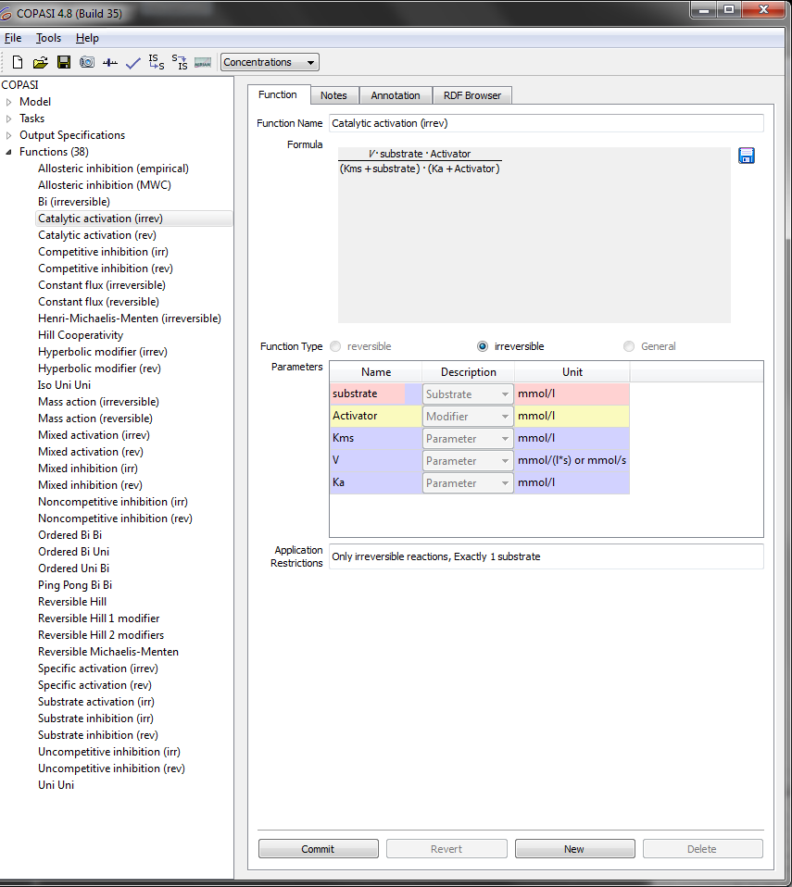
Task: Open the Concentrations dropdown in toolbar
Action: [270, 62]
